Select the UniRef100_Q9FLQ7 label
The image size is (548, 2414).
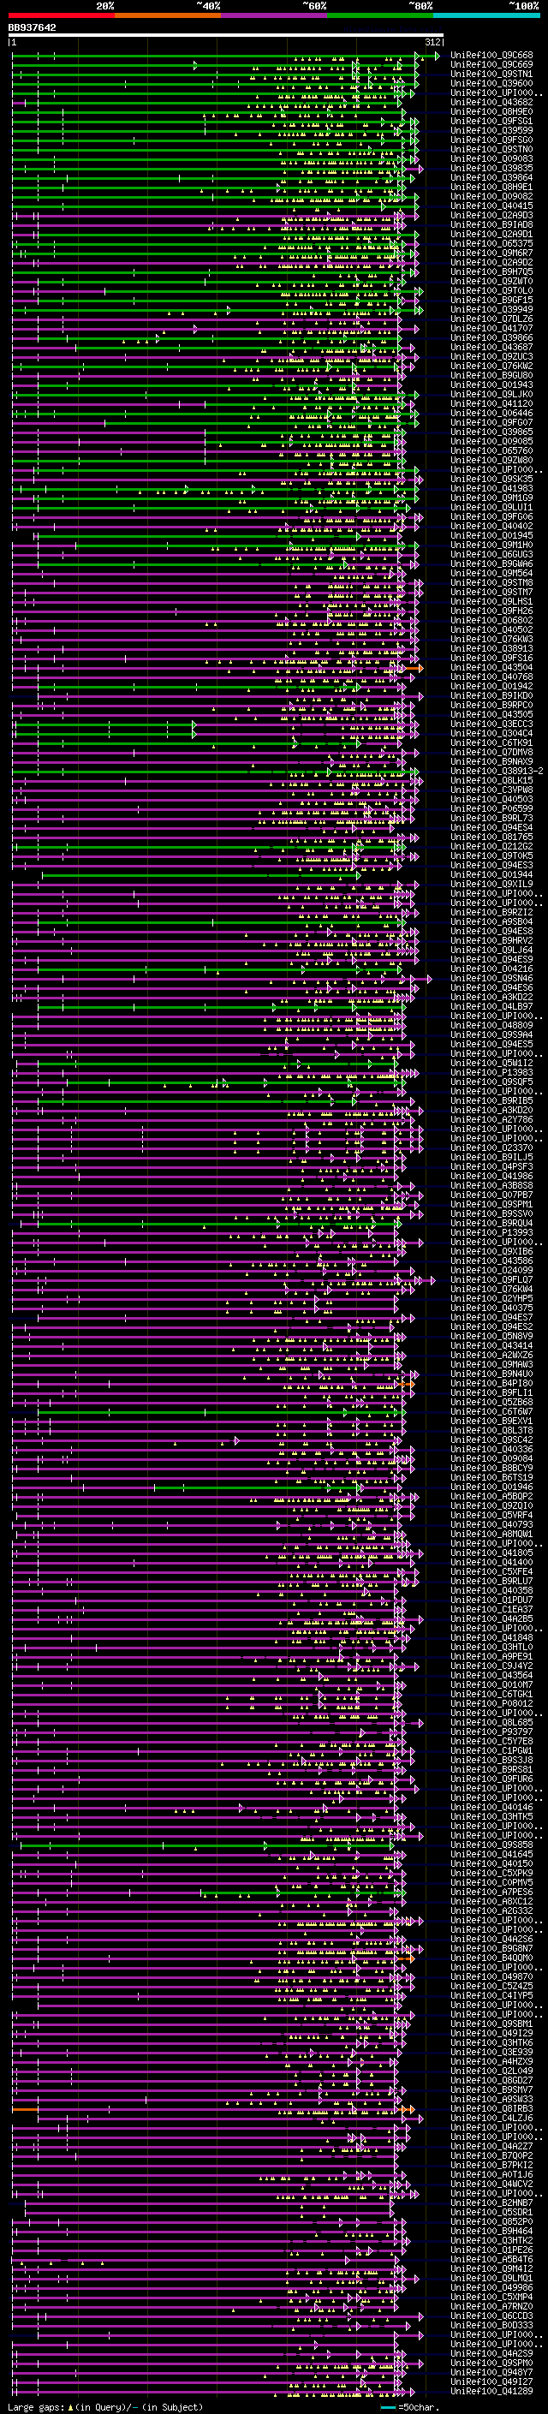(x=491, y=1280)
